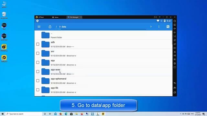Click the right chevron in path bar
The image size is (207, 116).
151,27
